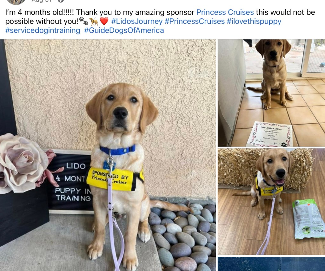Image resolution: width=325 pixels, height=271 pixels.
Task: Open the #LidosJourney hashtag
Action: (x=137, y=21)
